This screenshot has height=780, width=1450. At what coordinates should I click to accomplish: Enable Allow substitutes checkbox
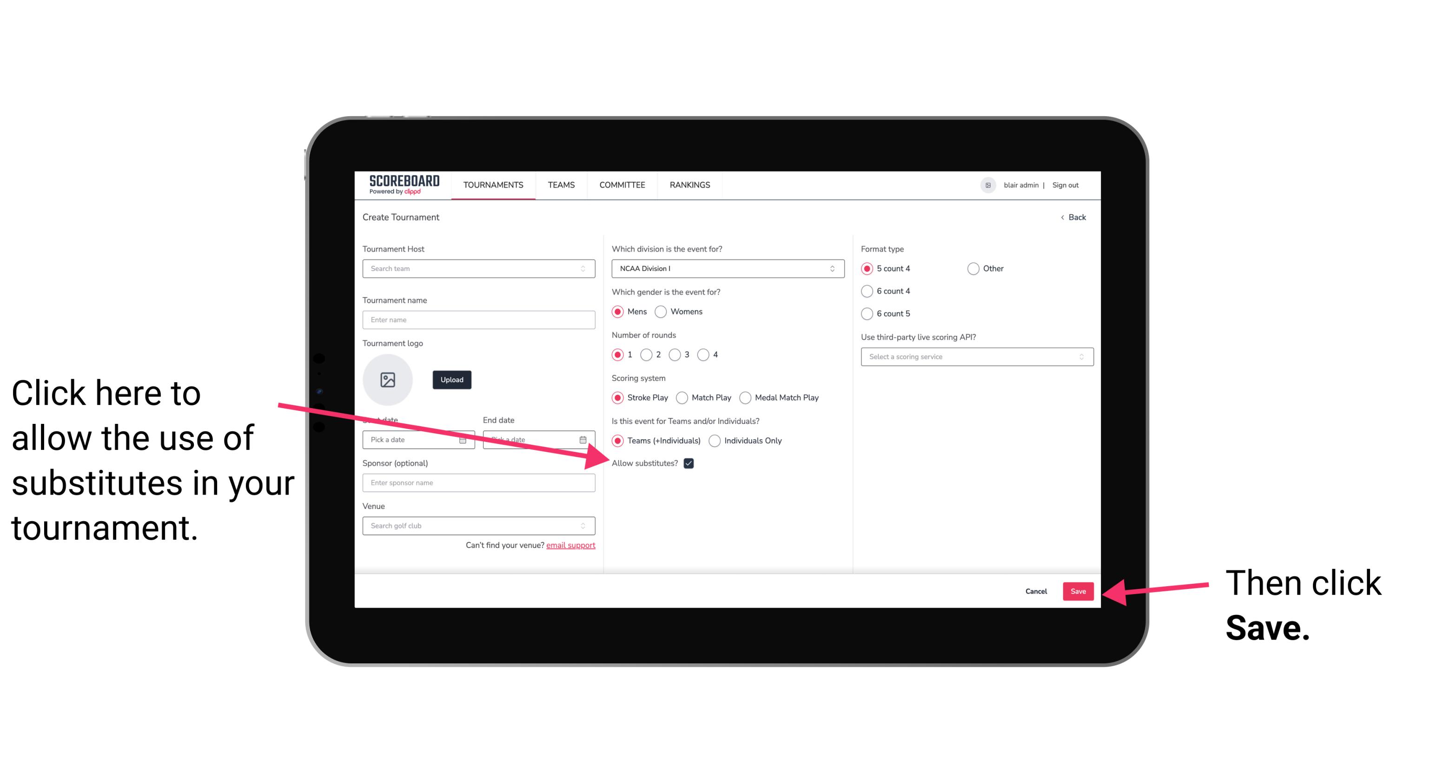[x=691, y=463]
